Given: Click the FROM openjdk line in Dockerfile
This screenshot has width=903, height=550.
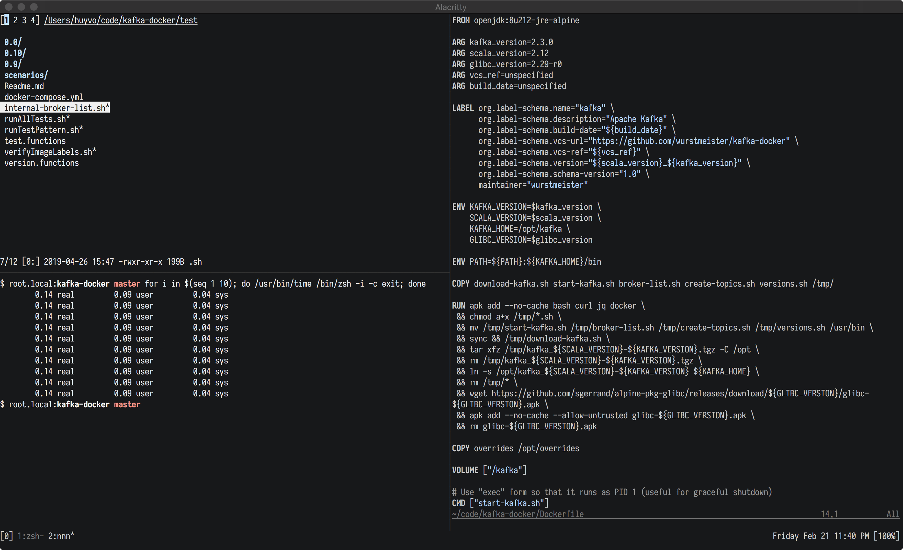Looking at the screenshot, I should point(515,20).
